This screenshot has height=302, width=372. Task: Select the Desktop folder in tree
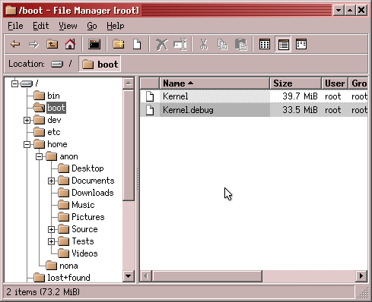pyautogui.click(x=81, y=168)
